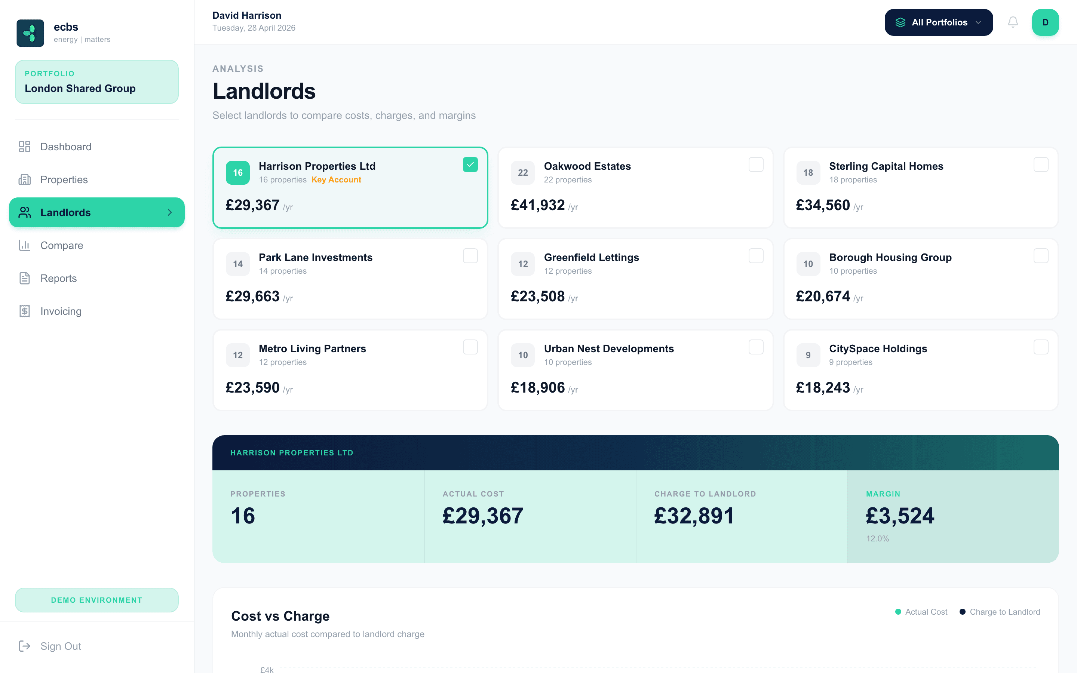Go to Dashboard in sidebar
Screen dimensions: 1077x673
pos(96,147)
